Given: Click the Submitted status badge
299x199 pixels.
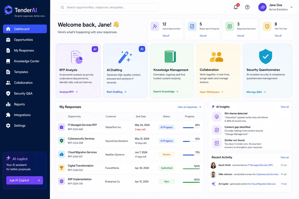Looking at the screenshot, I should click(166, 168).
